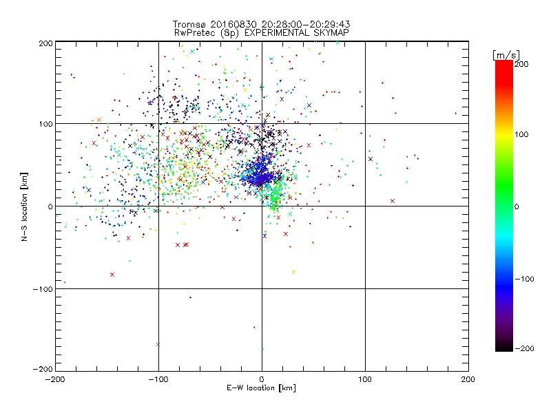Click the 'E-W location [km]' axis label

261,388
